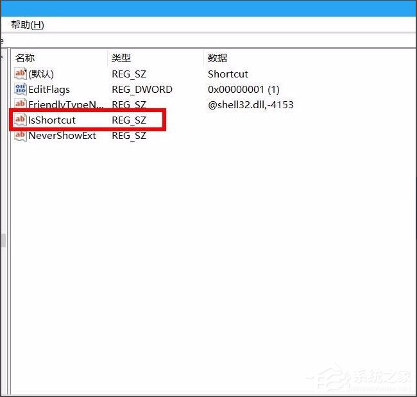Click the 0x00000001 (1) data value
This screenshot has height=397, width=417.
tap(244, 90)
